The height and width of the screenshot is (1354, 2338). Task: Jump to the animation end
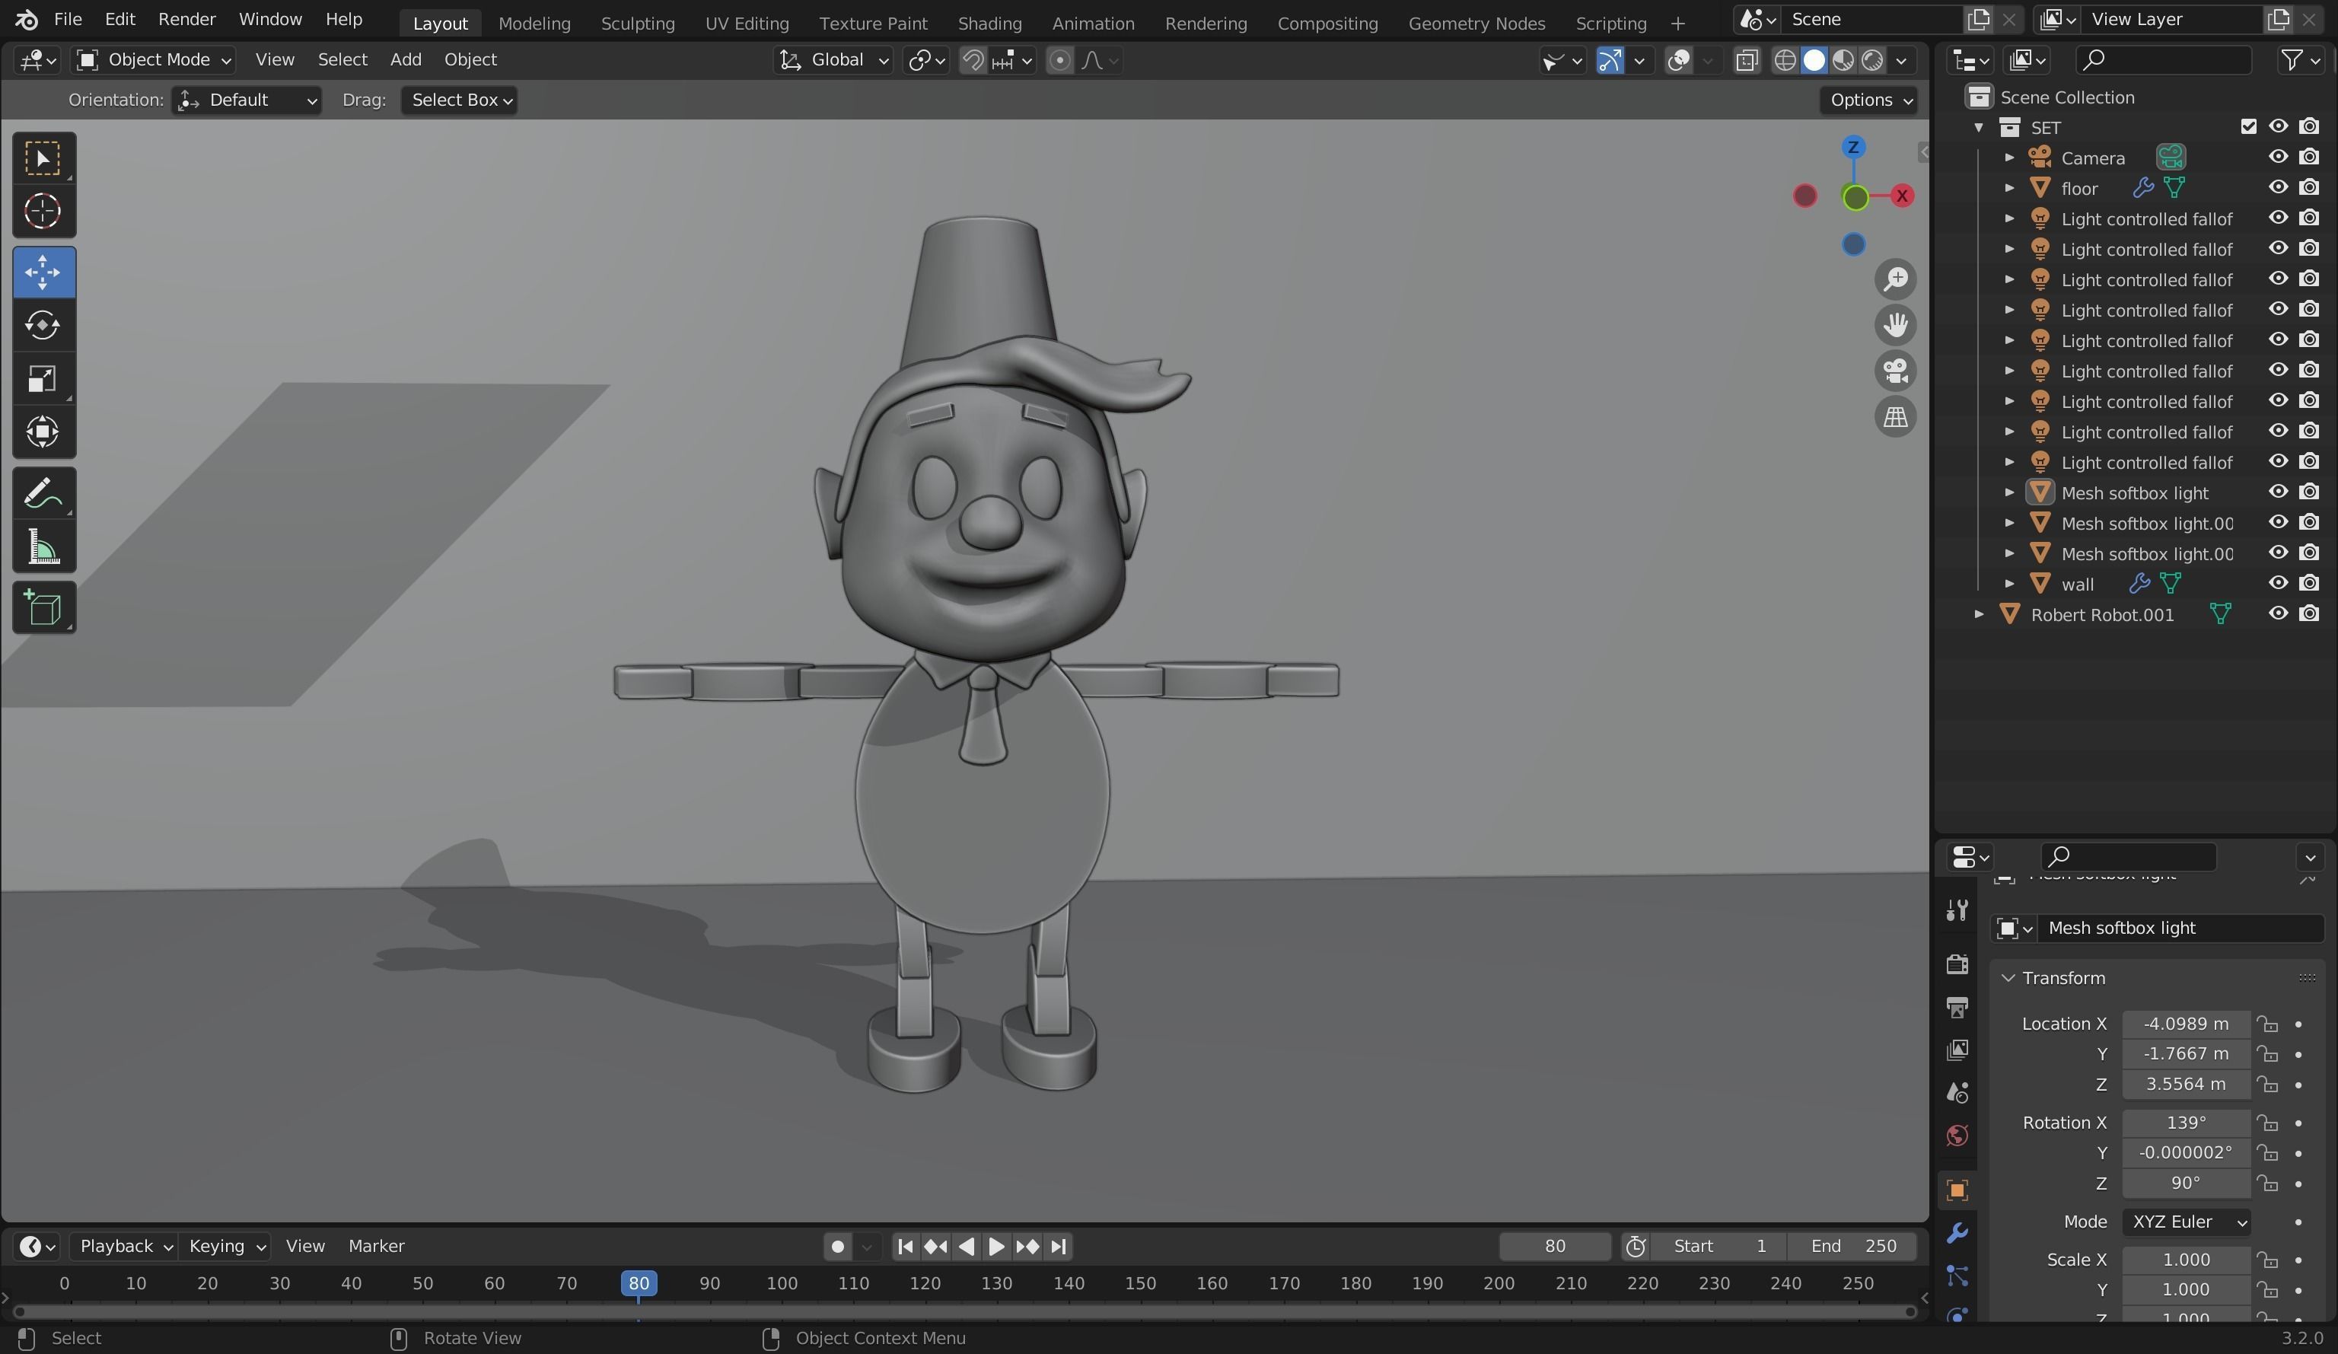(1059, 1247)
